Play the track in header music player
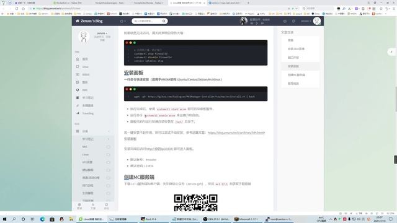Screen dimensions: 397x223 (257, 24)
